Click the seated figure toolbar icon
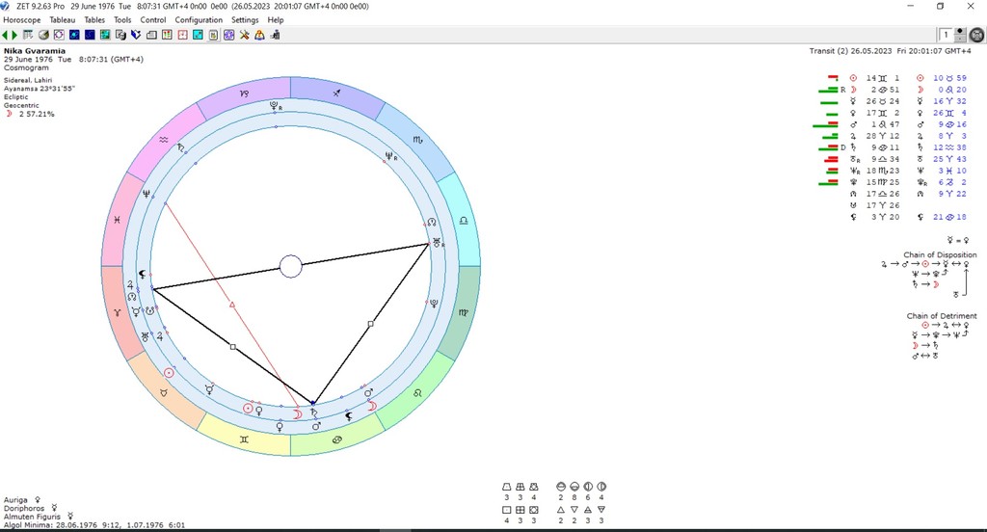The width and height of the screenshot is (987, 532). (x=275, y=36)
